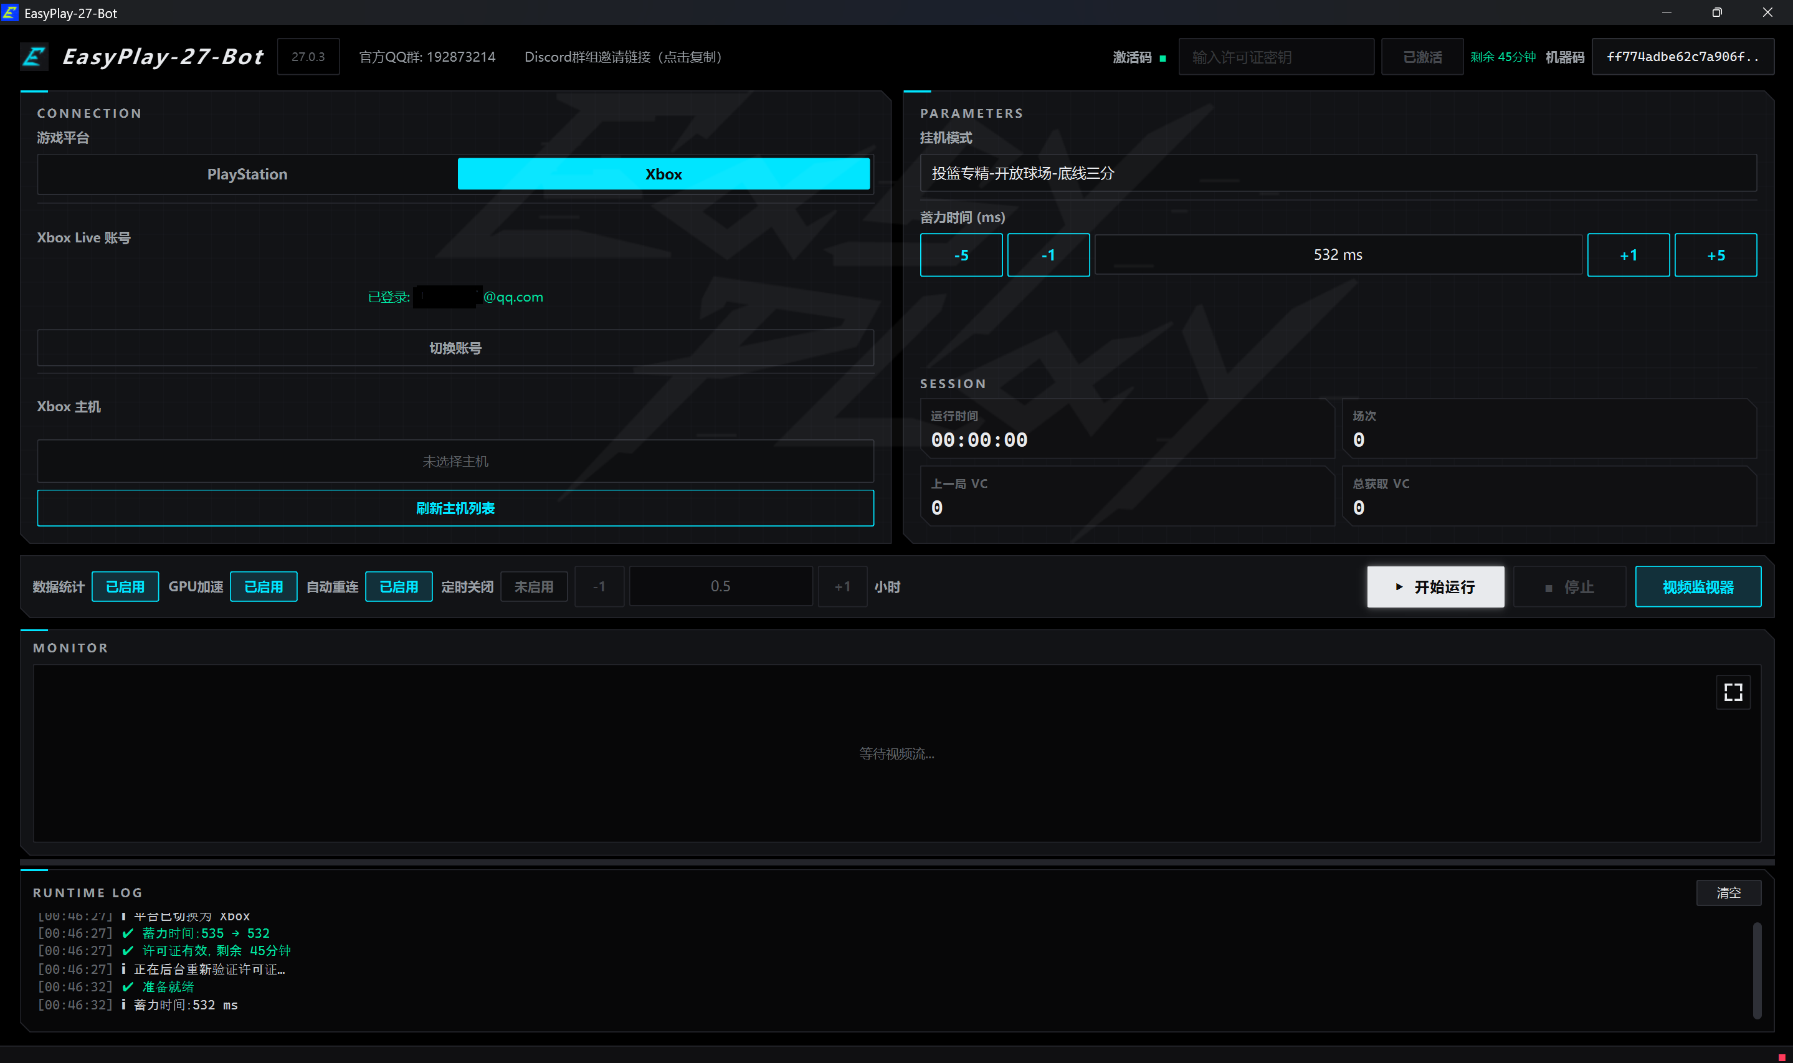Select the PlayStation platform tab
This screenshot has height=1063, width=1793.
click(x=247, y=174)
